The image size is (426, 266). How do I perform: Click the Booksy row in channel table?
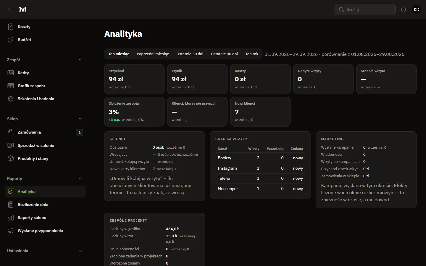[x=260, y=158]
